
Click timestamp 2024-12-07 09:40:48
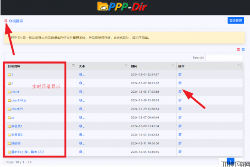pos(145,118)
